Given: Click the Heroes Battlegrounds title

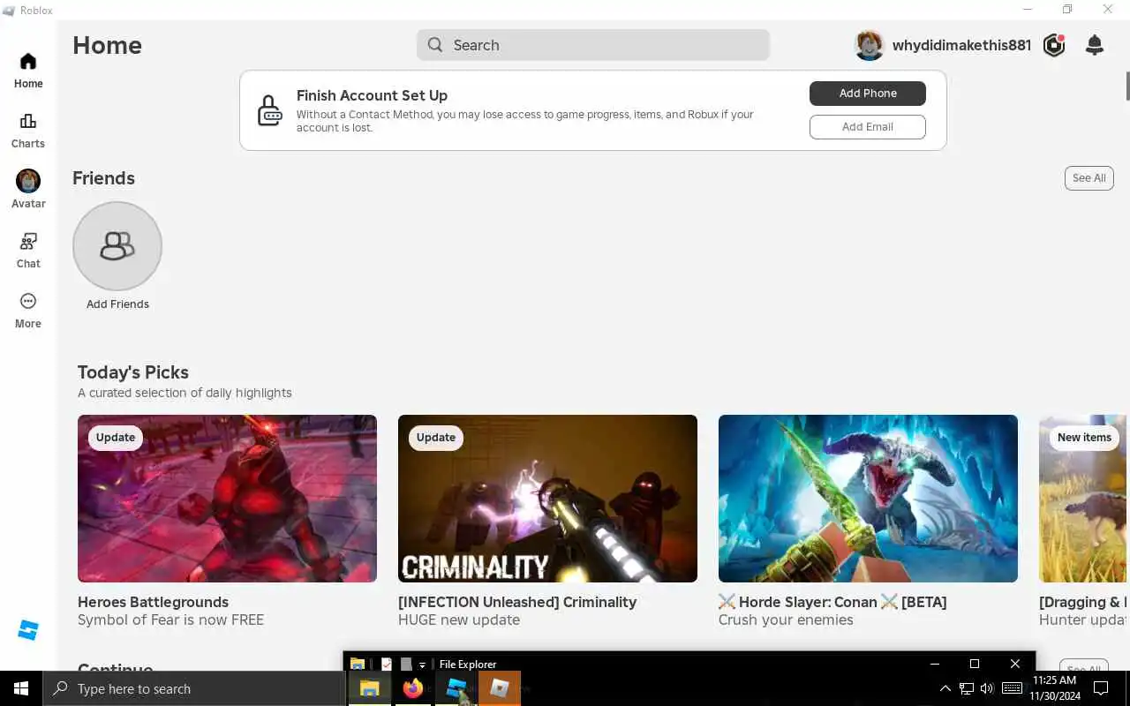Looking at the screenshot, I should [153, 602].
